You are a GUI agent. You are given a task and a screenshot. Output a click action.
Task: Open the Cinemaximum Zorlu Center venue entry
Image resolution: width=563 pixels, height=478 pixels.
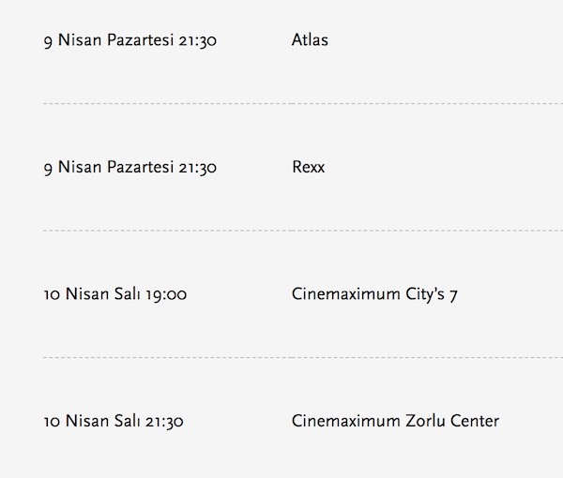pos(395,421)
